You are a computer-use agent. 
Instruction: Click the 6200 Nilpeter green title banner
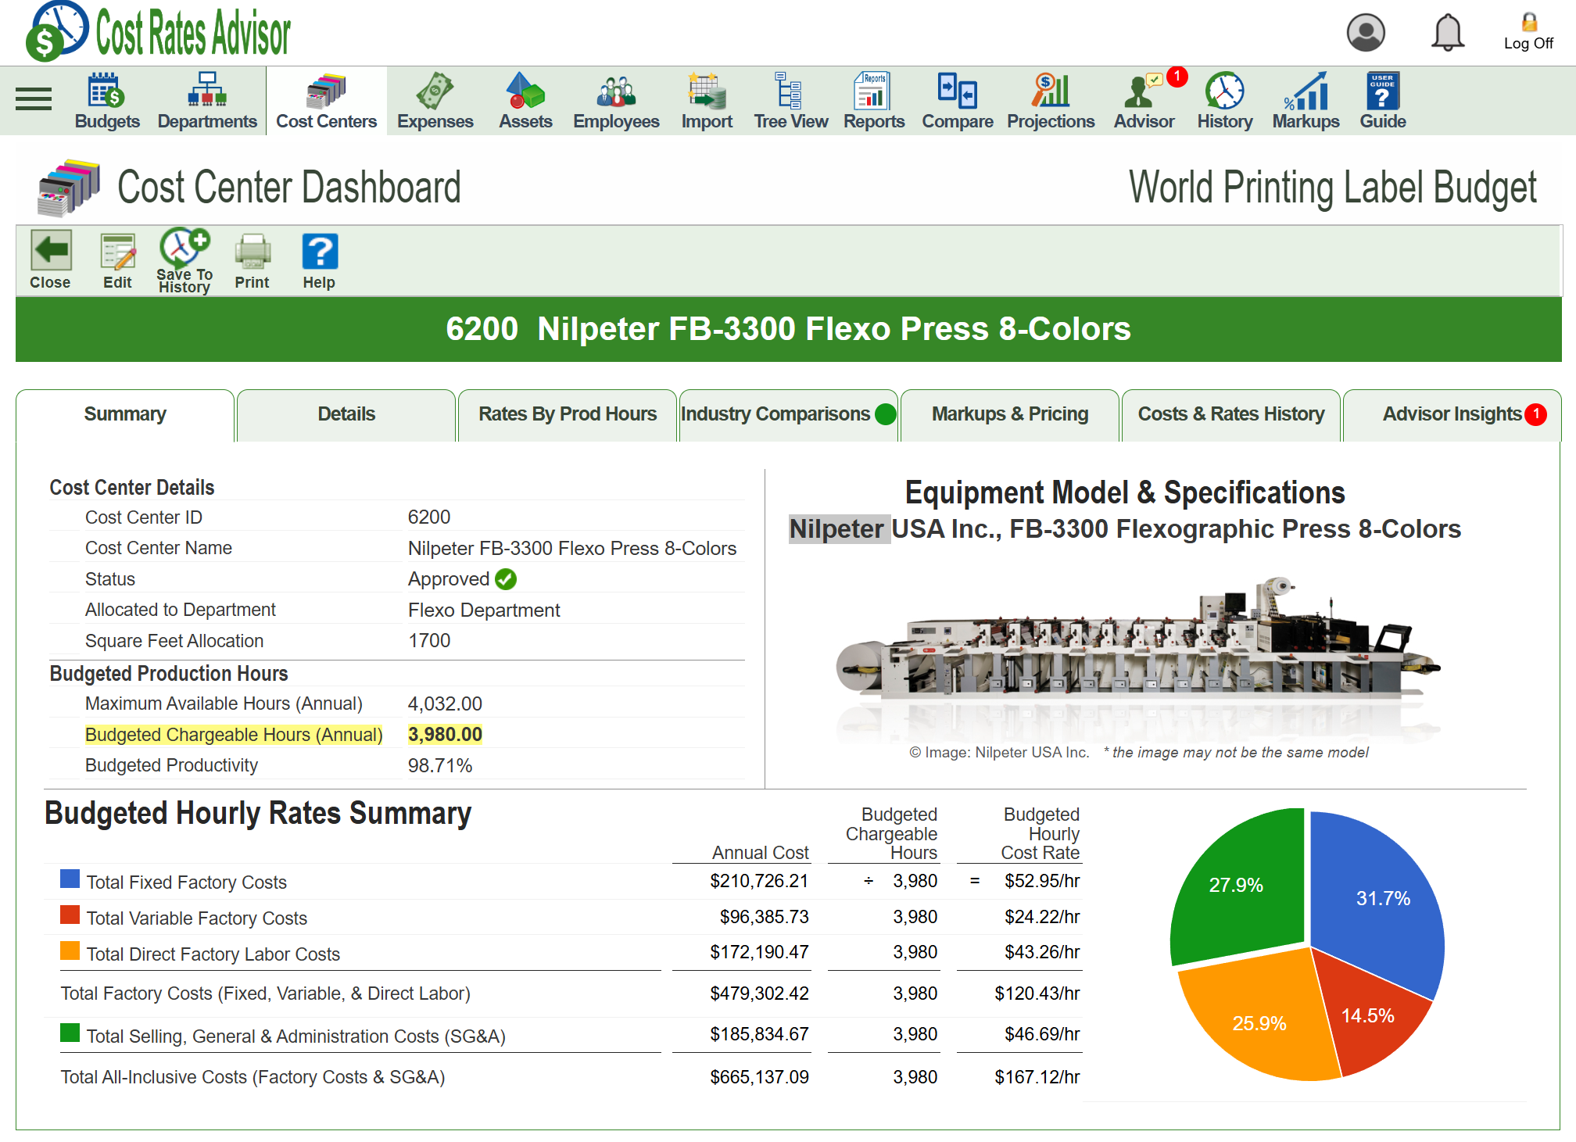coord(788,329)
